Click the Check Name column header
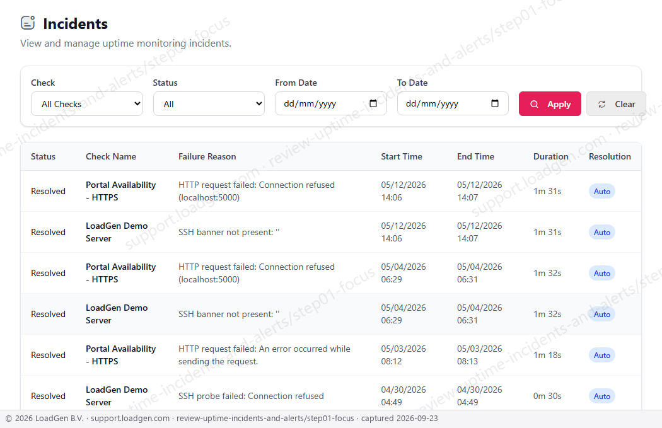Image resolution: width=662 pixels, height=428 pixels. coord(111,156)
